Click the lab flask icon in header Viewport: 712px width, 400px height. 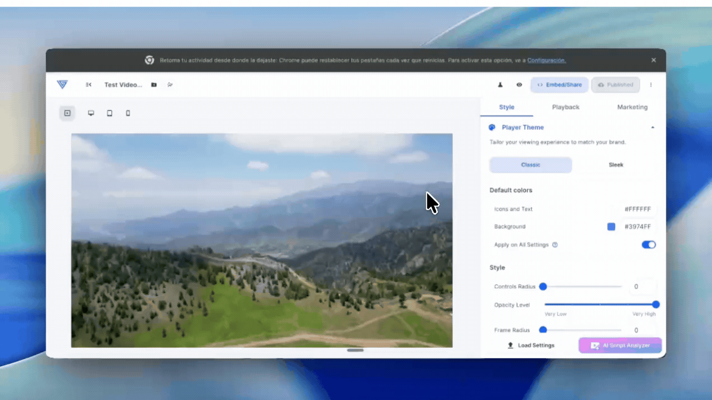tap(500, 85)
